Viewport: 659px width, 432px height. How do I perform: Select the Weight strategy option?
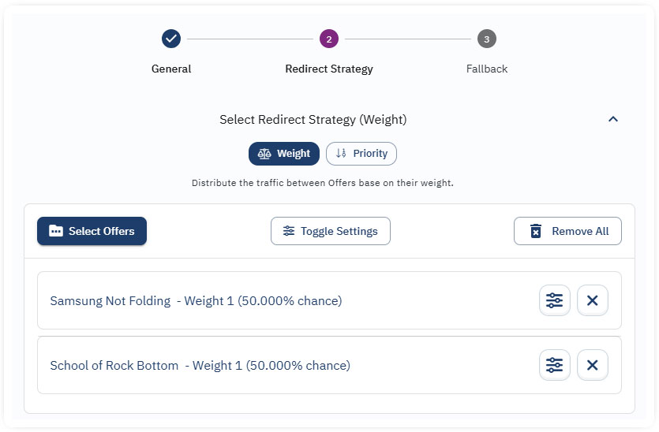(284, 154)
